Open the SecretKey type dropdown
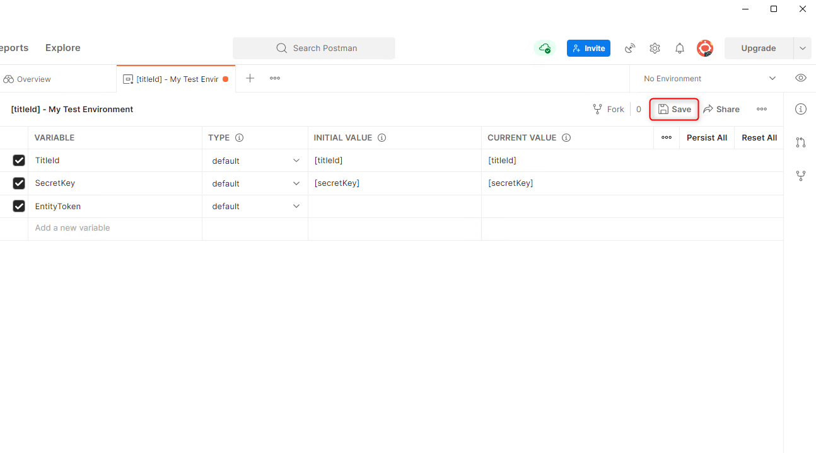 tap(296, 183)
